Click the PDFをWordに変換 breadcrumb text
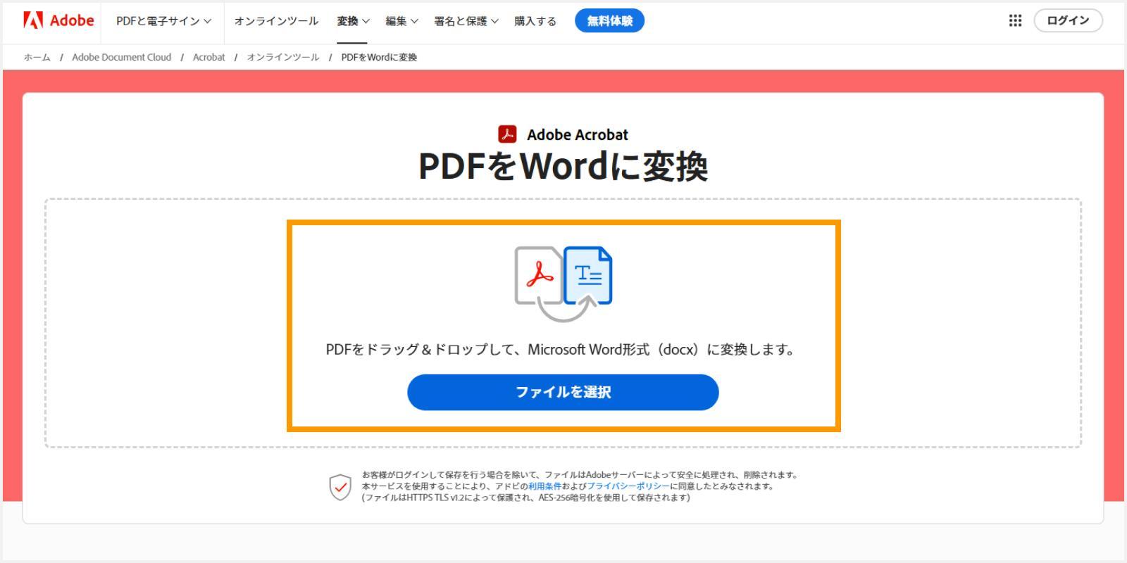The image size is (1127, 563). coord(379,57)
